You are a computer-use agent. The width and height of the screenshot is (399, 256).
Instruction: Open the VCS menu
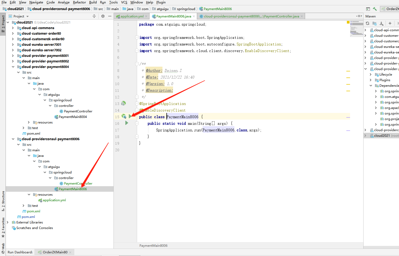pyautogui.click(x=124, y=2)
